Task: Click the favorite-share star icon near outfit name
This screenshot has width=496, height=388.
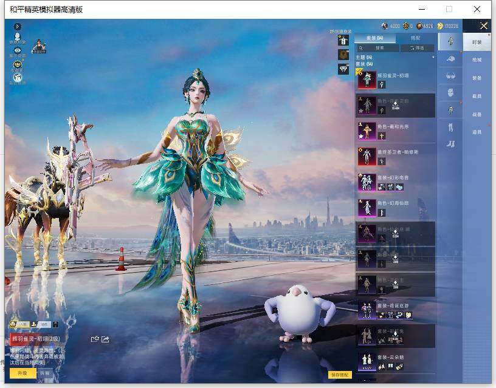Action: [95, 339]
